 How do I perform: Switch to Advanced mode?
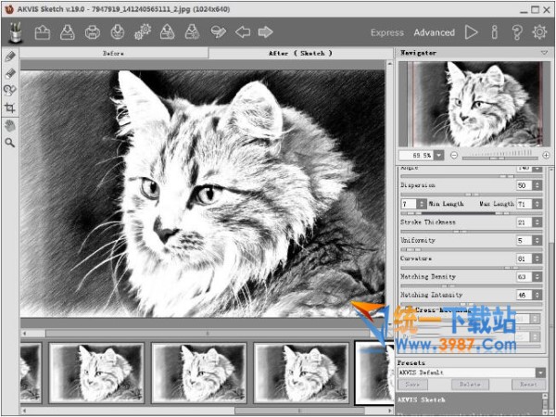pyautogui.click(x=434, y=32)
